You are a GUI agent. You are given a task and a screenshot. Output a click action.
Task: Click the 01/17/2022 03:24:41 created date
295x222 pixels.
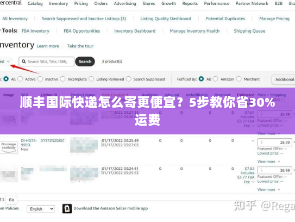[x=120, y=169]
